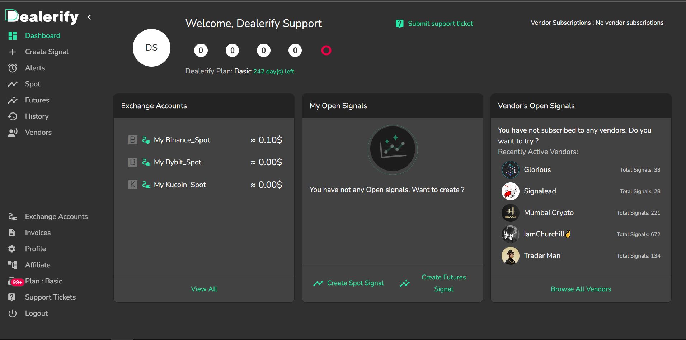Click Submit support ticket
This screenshot has width=686, height=340.
tap(440, 24)
